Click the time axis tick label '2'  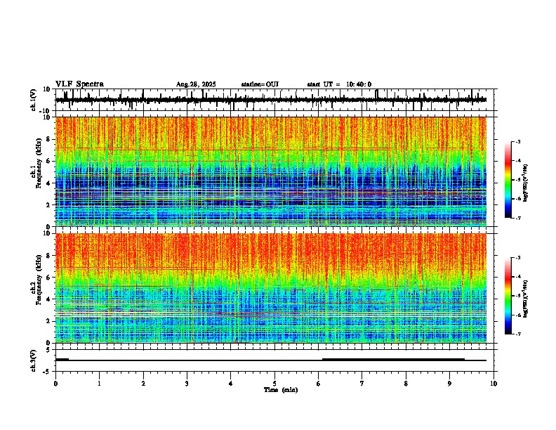pyautogui.click(x=143, y=384)
